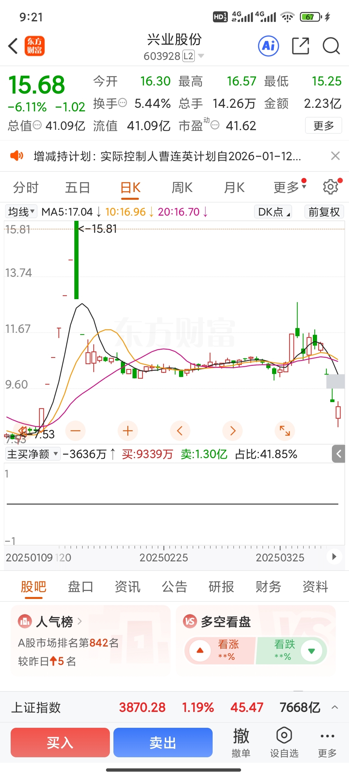Open the 人气榜 ranking link

tap(59, 621)
